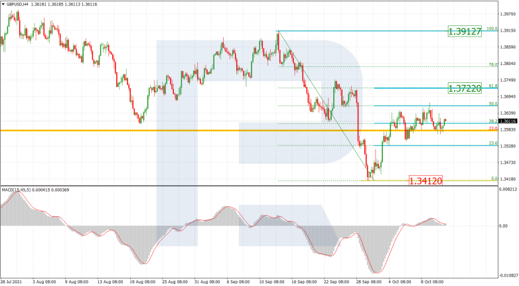519x286 pixels.
Task: Click the Fibonacci 100.0 level label
Action: tap(492, 29)
